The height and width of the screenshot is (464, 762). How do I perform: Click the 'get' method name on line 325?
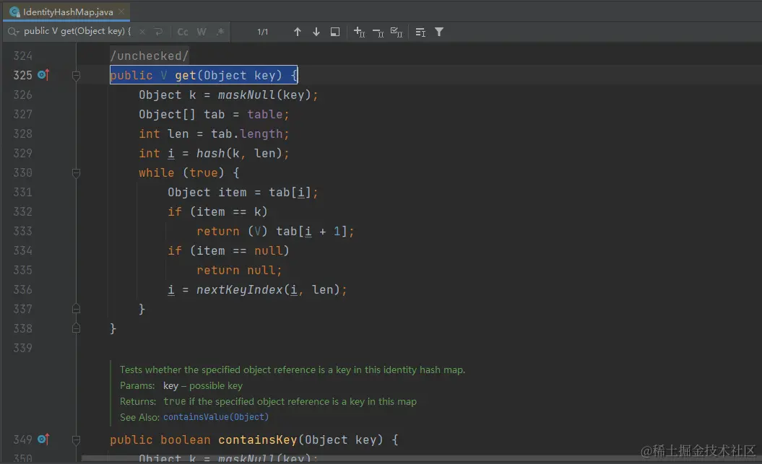(186, 75)
